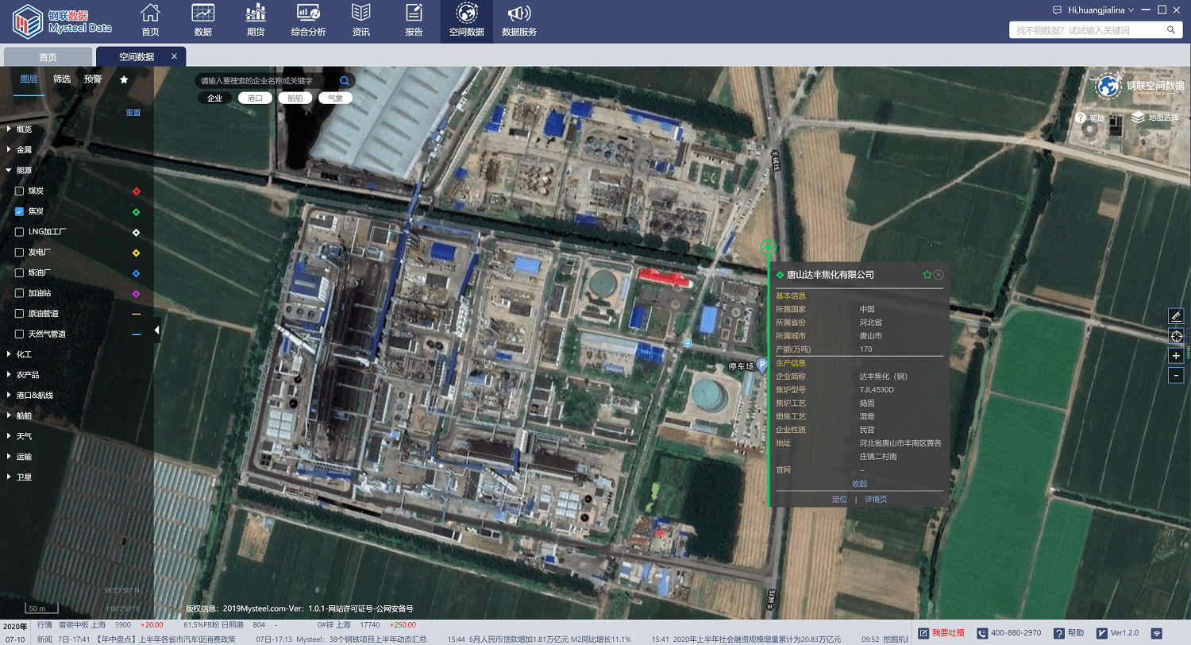
Task: Open 地图选择 map layer selector
Action: pos(1156,118)
